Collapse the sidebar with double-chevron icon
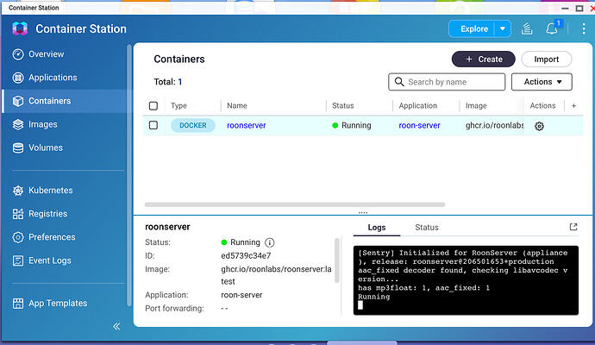The image size is (595, 345). click(116, 326)
